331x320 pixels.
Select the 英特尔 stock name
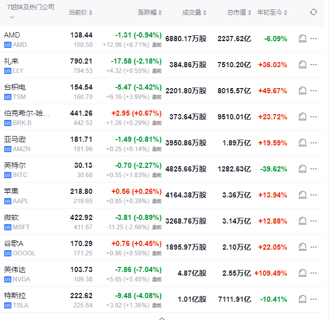tap(15, 166)
